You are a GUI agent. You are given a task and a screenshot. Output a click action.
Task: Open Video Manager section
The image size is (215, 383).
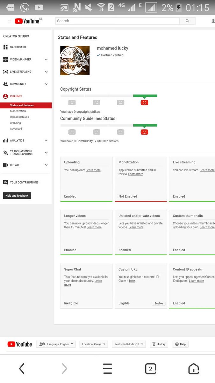(21, 59)
